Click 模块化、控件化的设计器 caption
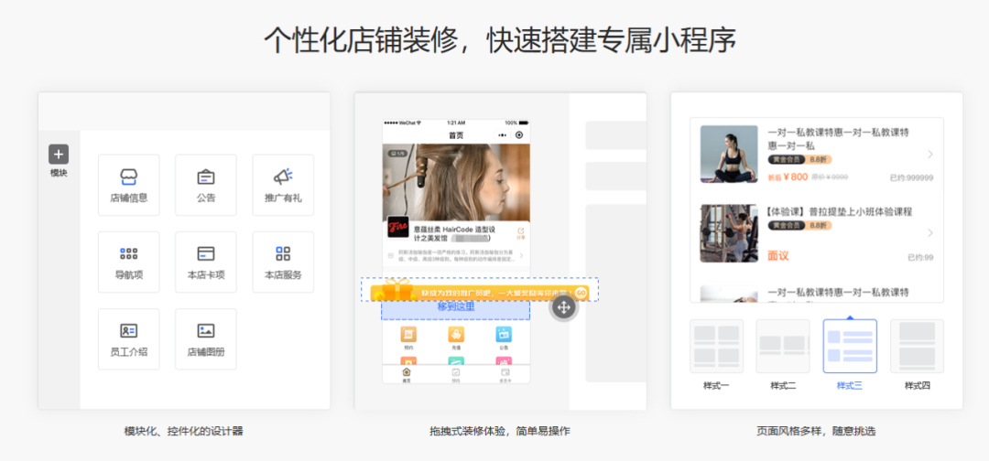The width and height of the screenshot is (989, 461). point(183,432)
